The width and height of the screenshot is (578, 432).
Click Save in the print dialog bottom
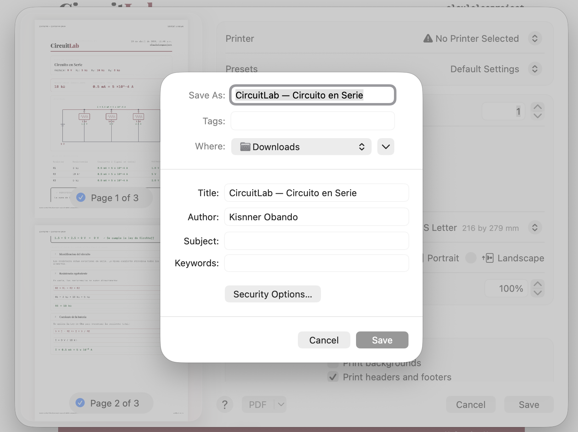[529, 404]
